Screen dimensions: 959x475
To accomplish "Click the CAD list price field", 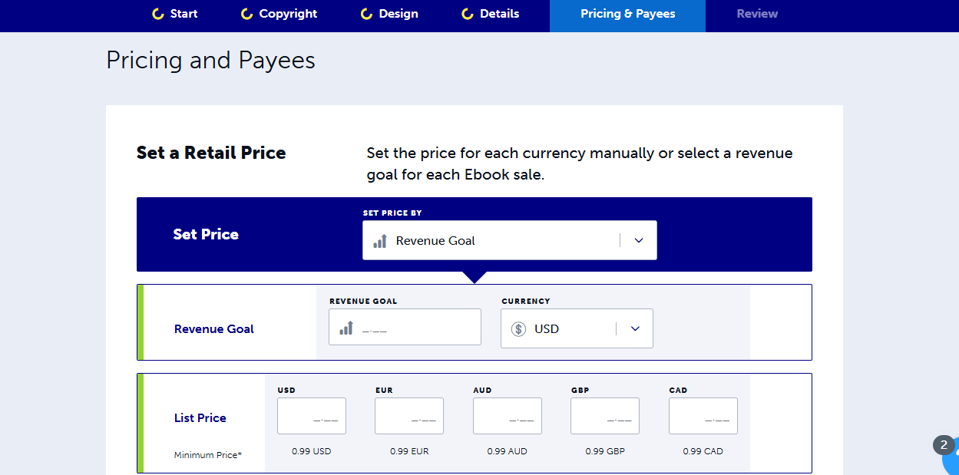I will 703,415.
